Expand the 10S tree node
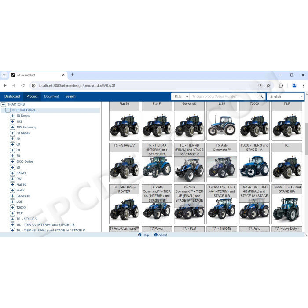 point(12,121)
